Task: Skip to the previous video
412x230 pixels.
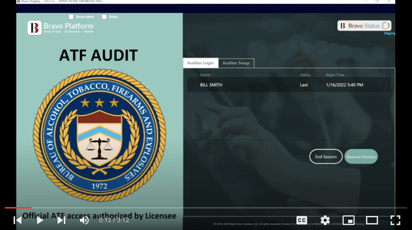Action: 17,220
